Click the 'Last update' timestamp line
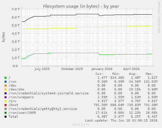This screenshot has width=162, height=128. 121,121
